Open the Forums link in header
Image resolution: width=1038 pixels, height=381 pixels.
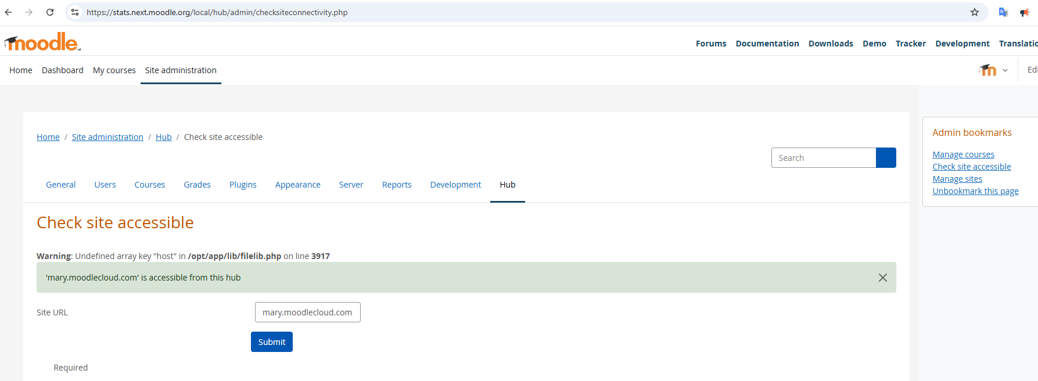[x=711, y=44]
